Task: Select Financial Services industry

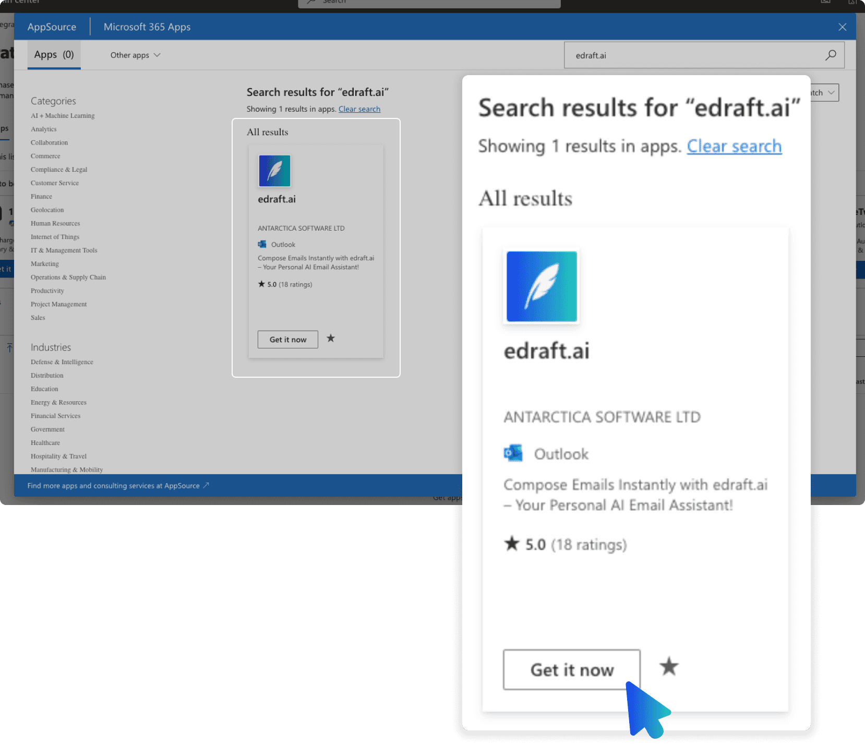Action: 55,416
